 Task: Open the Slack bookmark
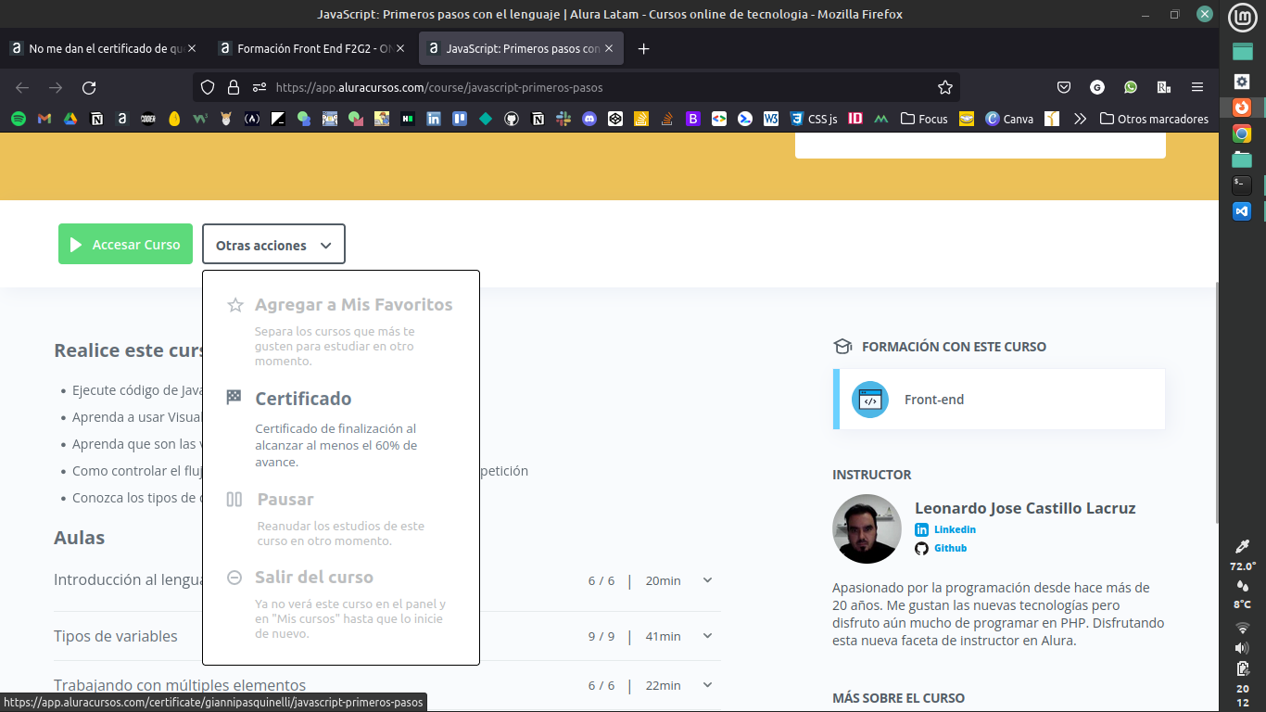coord(563,119)
